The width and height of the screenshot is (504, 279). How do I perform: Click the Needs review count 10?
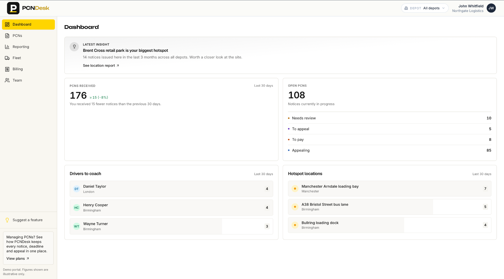tap(489, 118)
